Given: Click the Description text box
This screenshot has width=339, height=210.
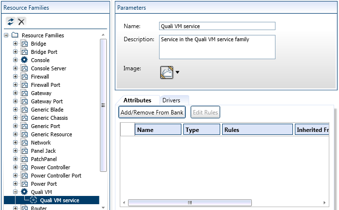Looking at the screenshot, I should (x=217, y=47).
